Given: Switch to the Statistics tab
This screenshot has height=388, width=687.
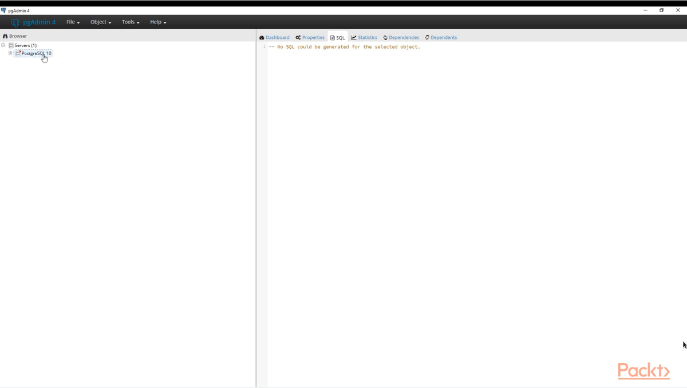Looking at the screenshot, I should click(364, 37).
